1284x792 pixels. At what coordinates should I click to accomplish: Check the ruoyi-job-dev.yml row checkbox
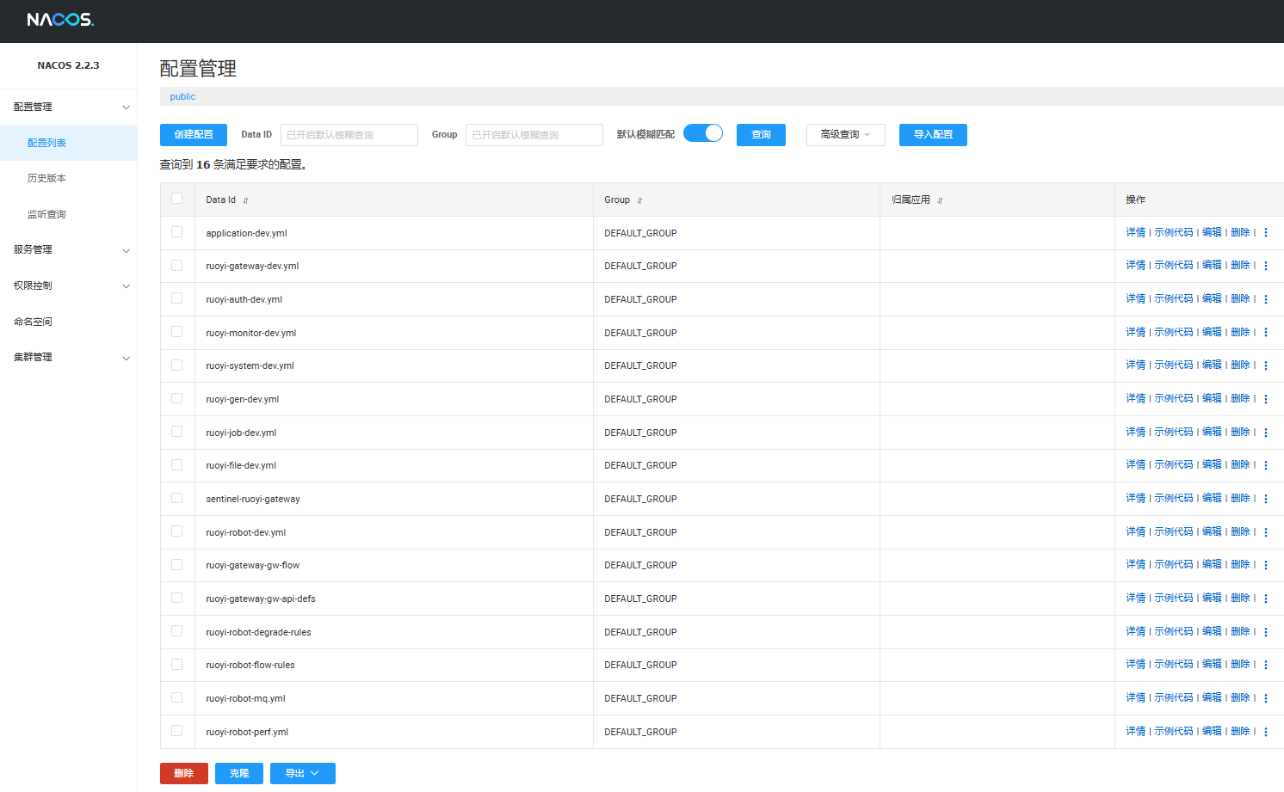tap(176, 432)
